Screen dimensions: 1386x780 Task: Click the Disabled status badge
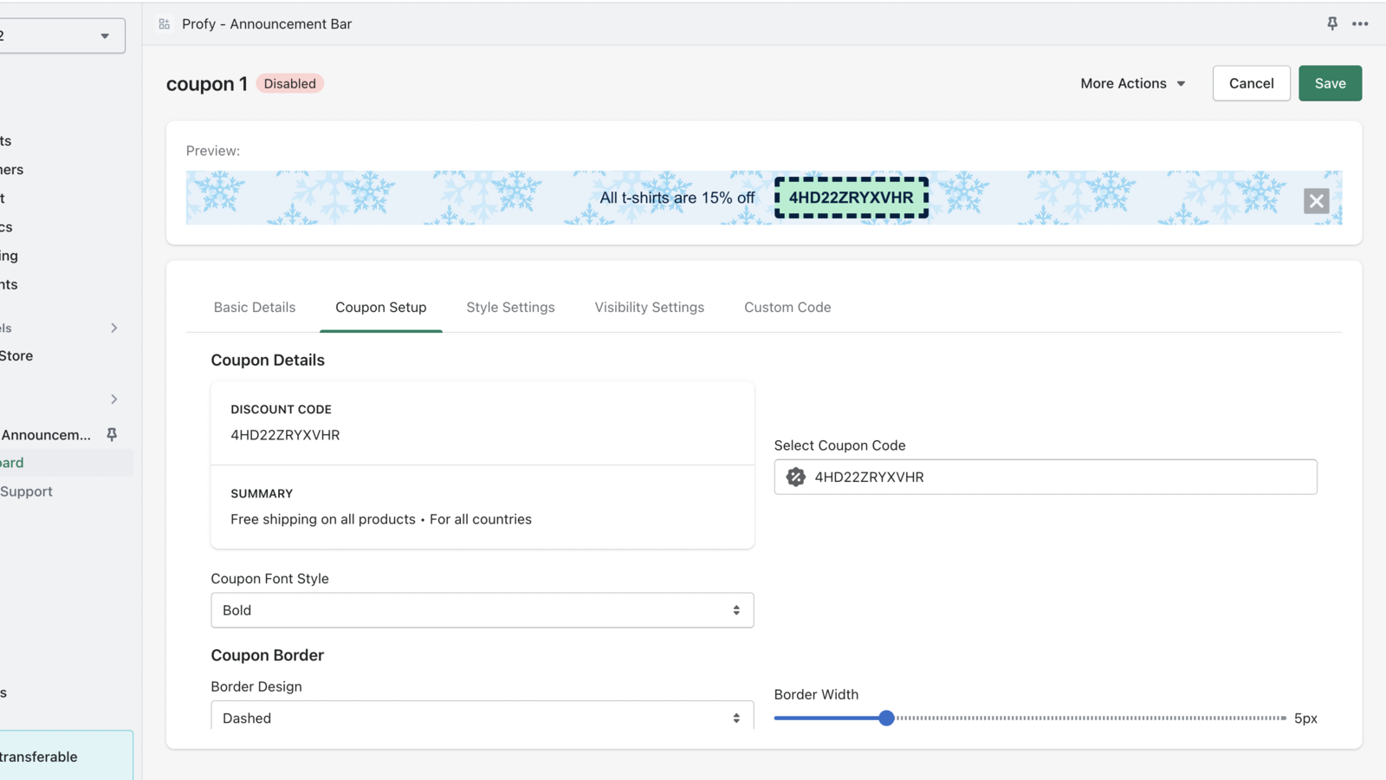(289, 83)
